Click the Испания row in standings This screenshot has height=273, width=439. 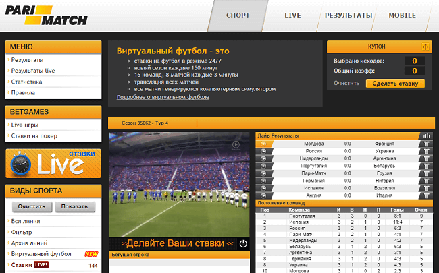click(x=344, y=222)
